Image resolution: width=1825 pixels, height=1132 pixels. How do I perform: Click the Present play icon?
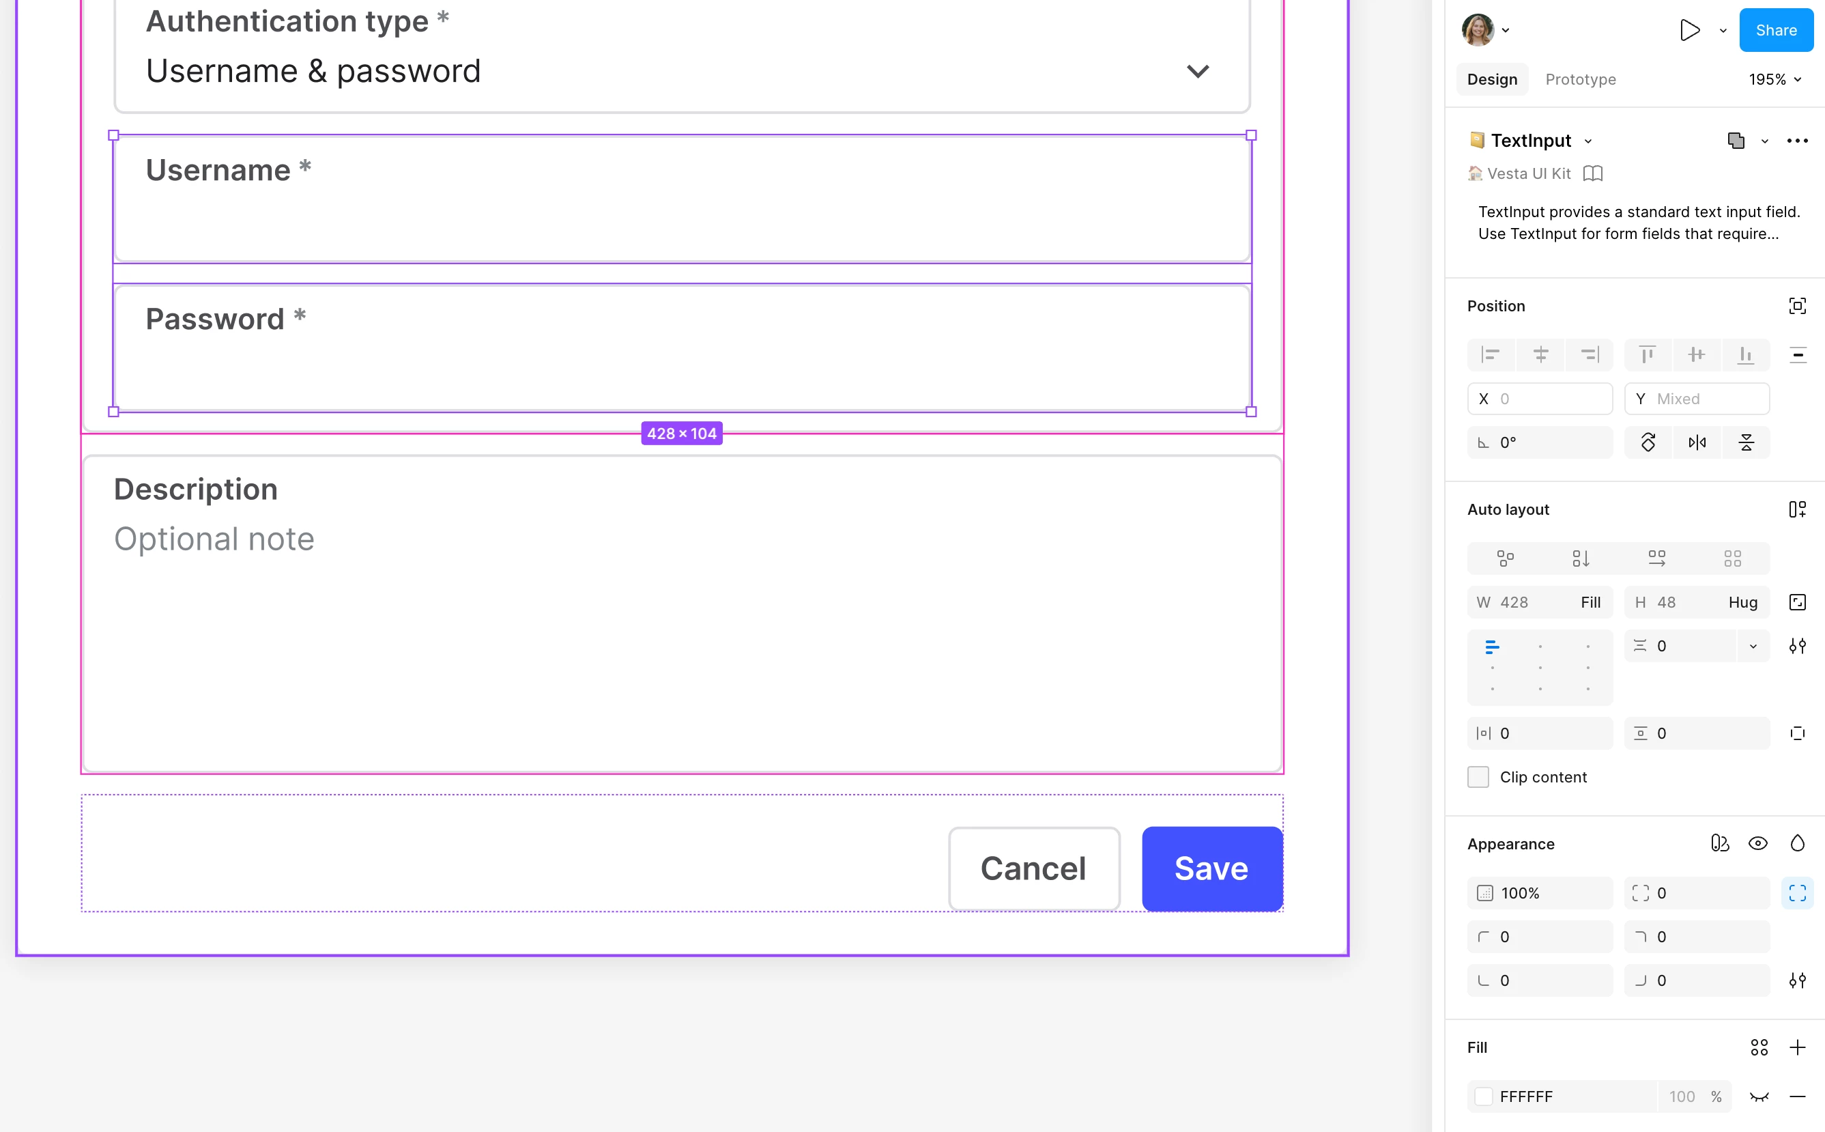click(x=1689, y=30)
